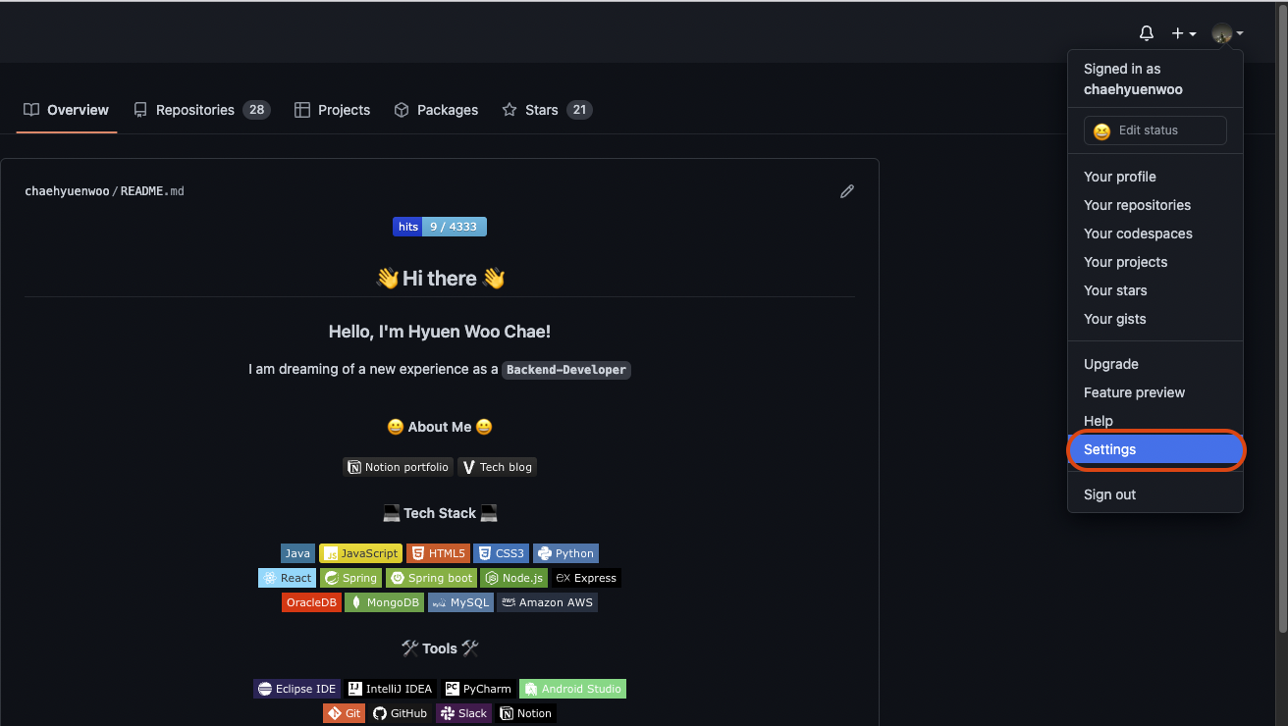Click the hits counter badge
The height and width of the screenshot is (726, 1288).
440,227
